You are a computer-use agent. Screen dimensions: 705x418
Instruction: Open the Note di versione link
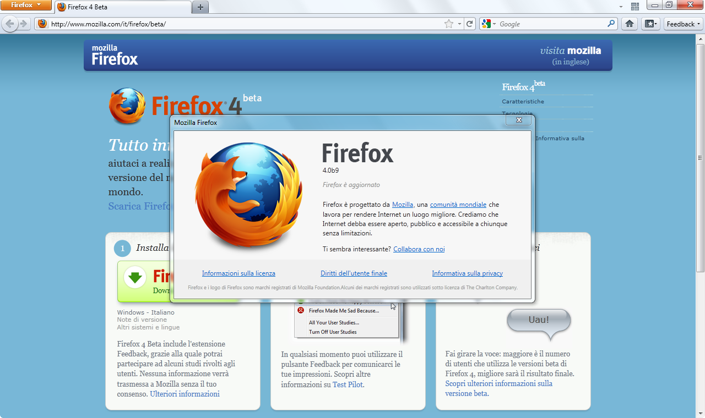(142, 320)
